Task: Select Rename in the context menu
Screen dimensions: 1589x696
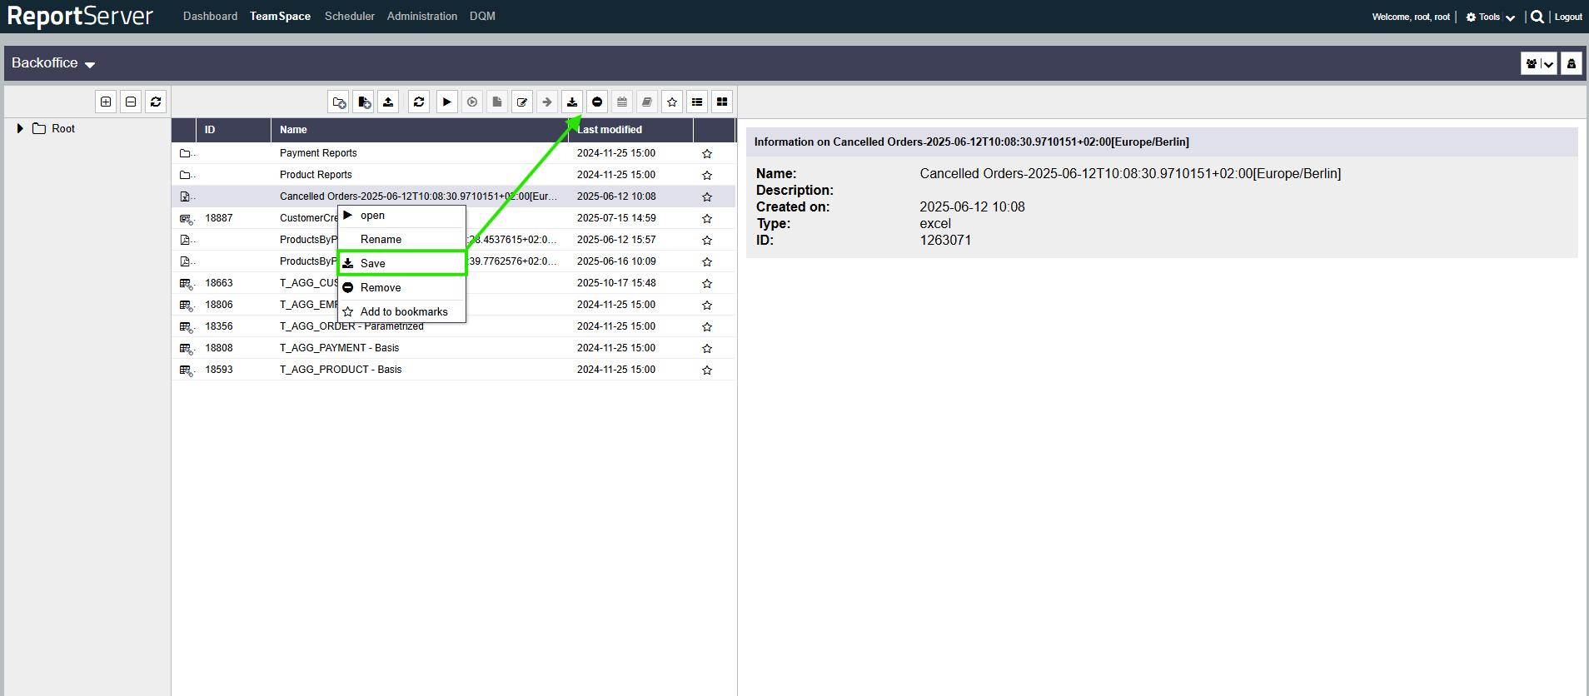Action: click(381, 239)
